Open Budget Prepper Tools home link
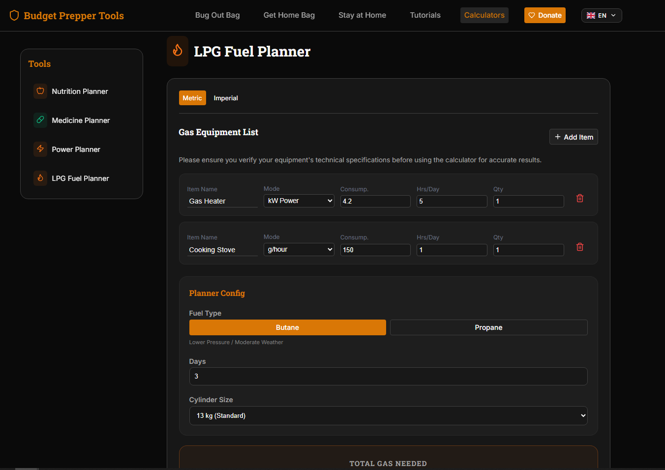The height and width of the screenshot is (470, 665). coord(67,15)
